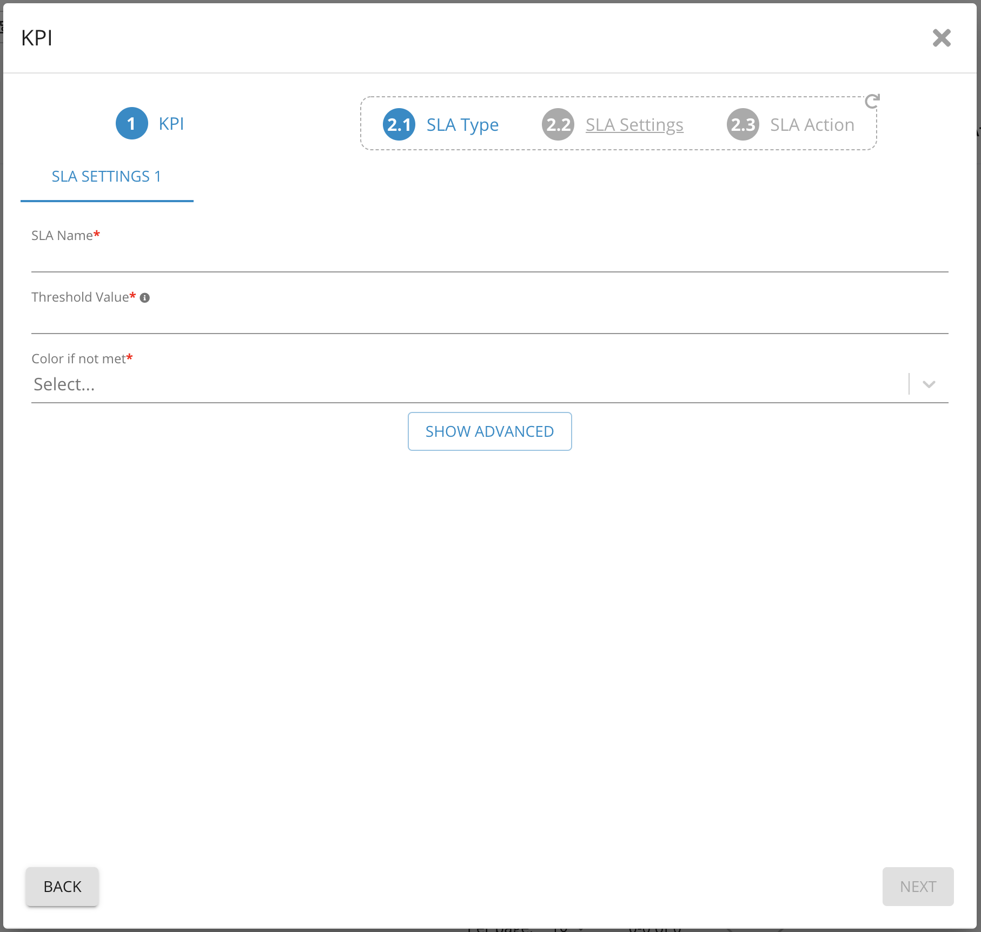Go back using the BACK button
Image resolution: width=981 pixels, height=932 pixels.
[62, 887]
